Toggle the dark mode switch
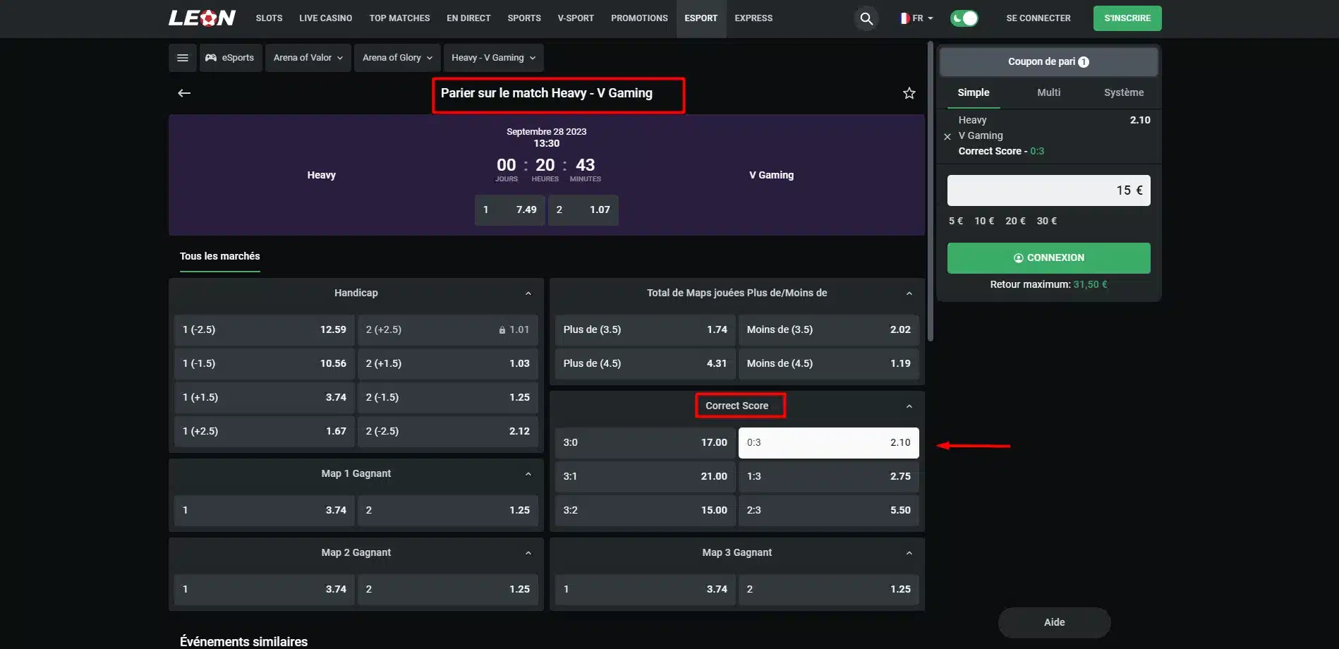 (964, 18)
